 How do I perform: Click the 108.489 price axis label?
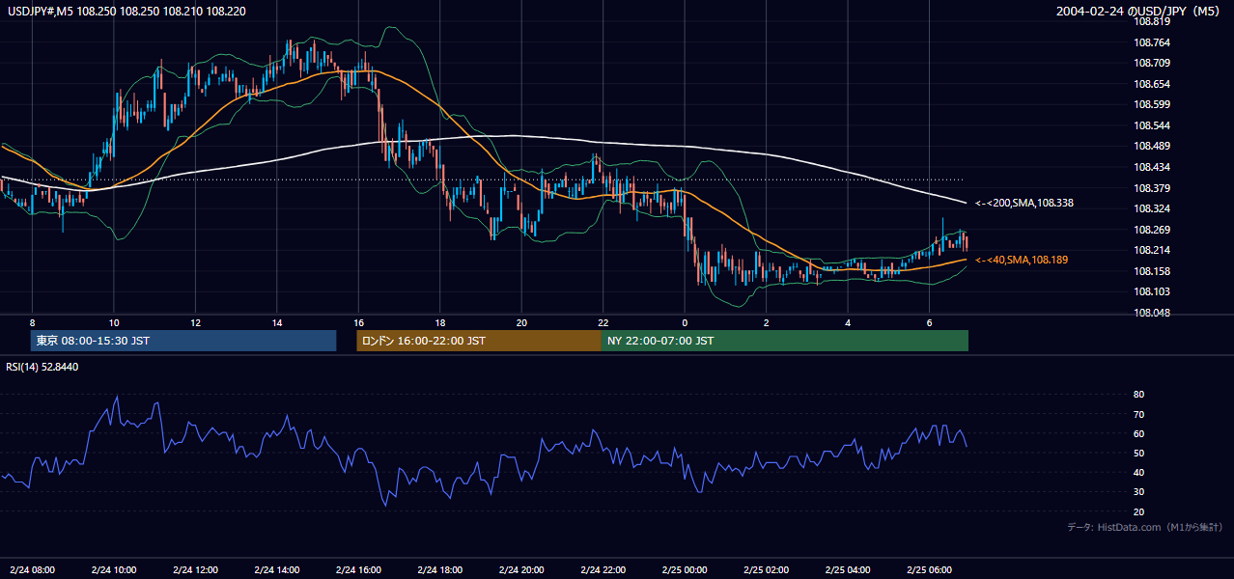[x=1151, y=147]
